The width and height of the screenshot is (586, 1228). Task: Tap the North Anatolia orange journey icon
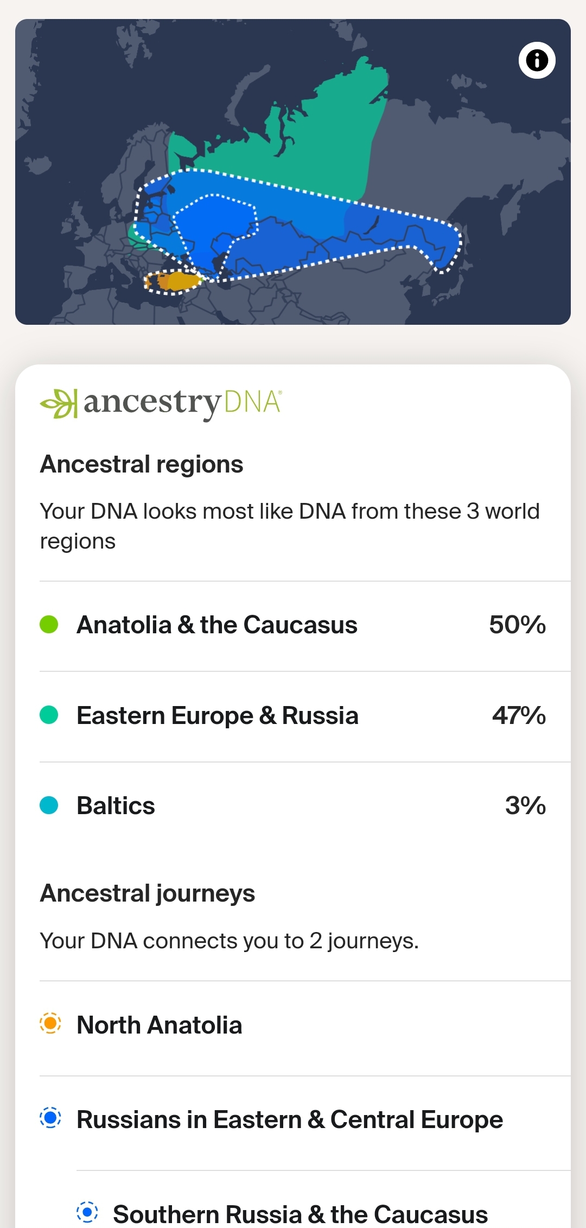coord(50,1024)
